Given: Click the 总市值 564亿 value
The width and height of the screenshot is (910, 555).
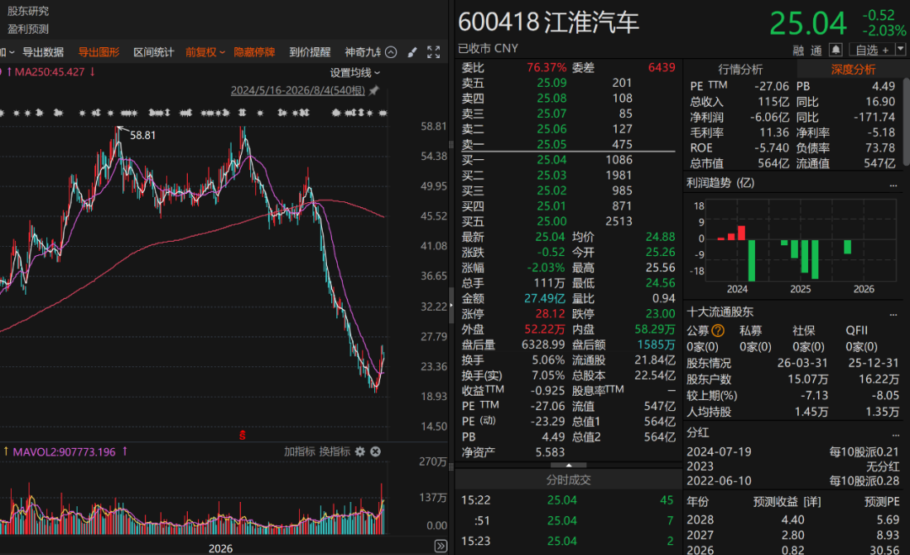Looking at the screenshot, I should coord(773,163).
